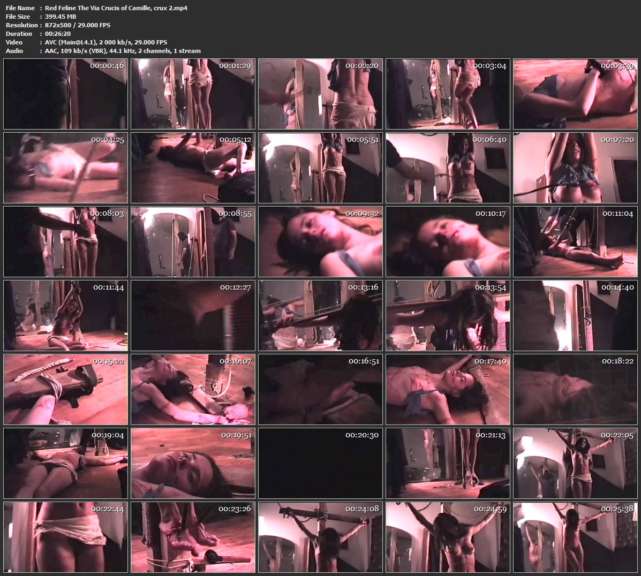Click the 'File Name' label
The height and width of the screenshot is (576, 641).
click(20, 8)
